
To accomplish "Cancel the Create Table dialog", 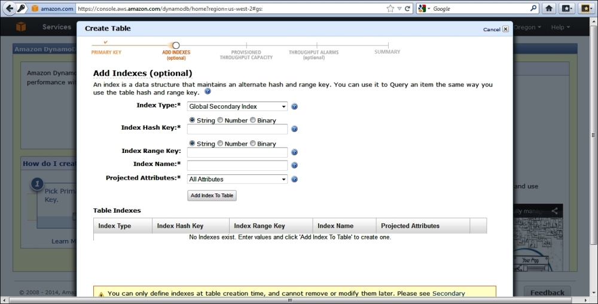I will coord(492,29).
